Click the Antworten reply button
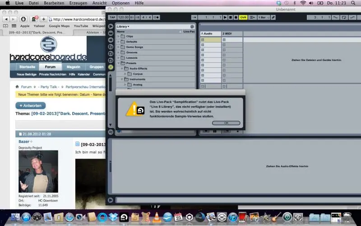361x226 pixels. pos(31,105)
